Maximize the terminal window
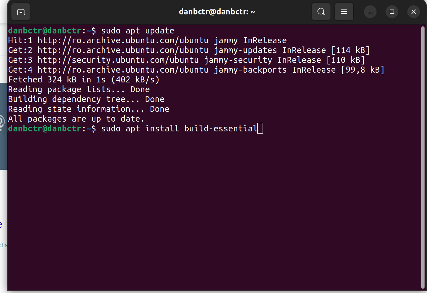 [x=392, y=12]
